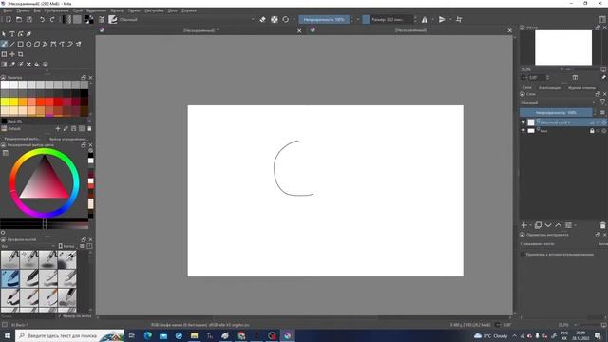Click the Redo arrow in toolbar
The height and width of the screenshot is (342, 608).
tap(52, 19)
